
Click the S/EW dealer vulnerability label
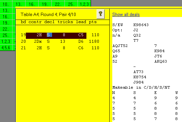pyautogui.click(x=118, y=25)
